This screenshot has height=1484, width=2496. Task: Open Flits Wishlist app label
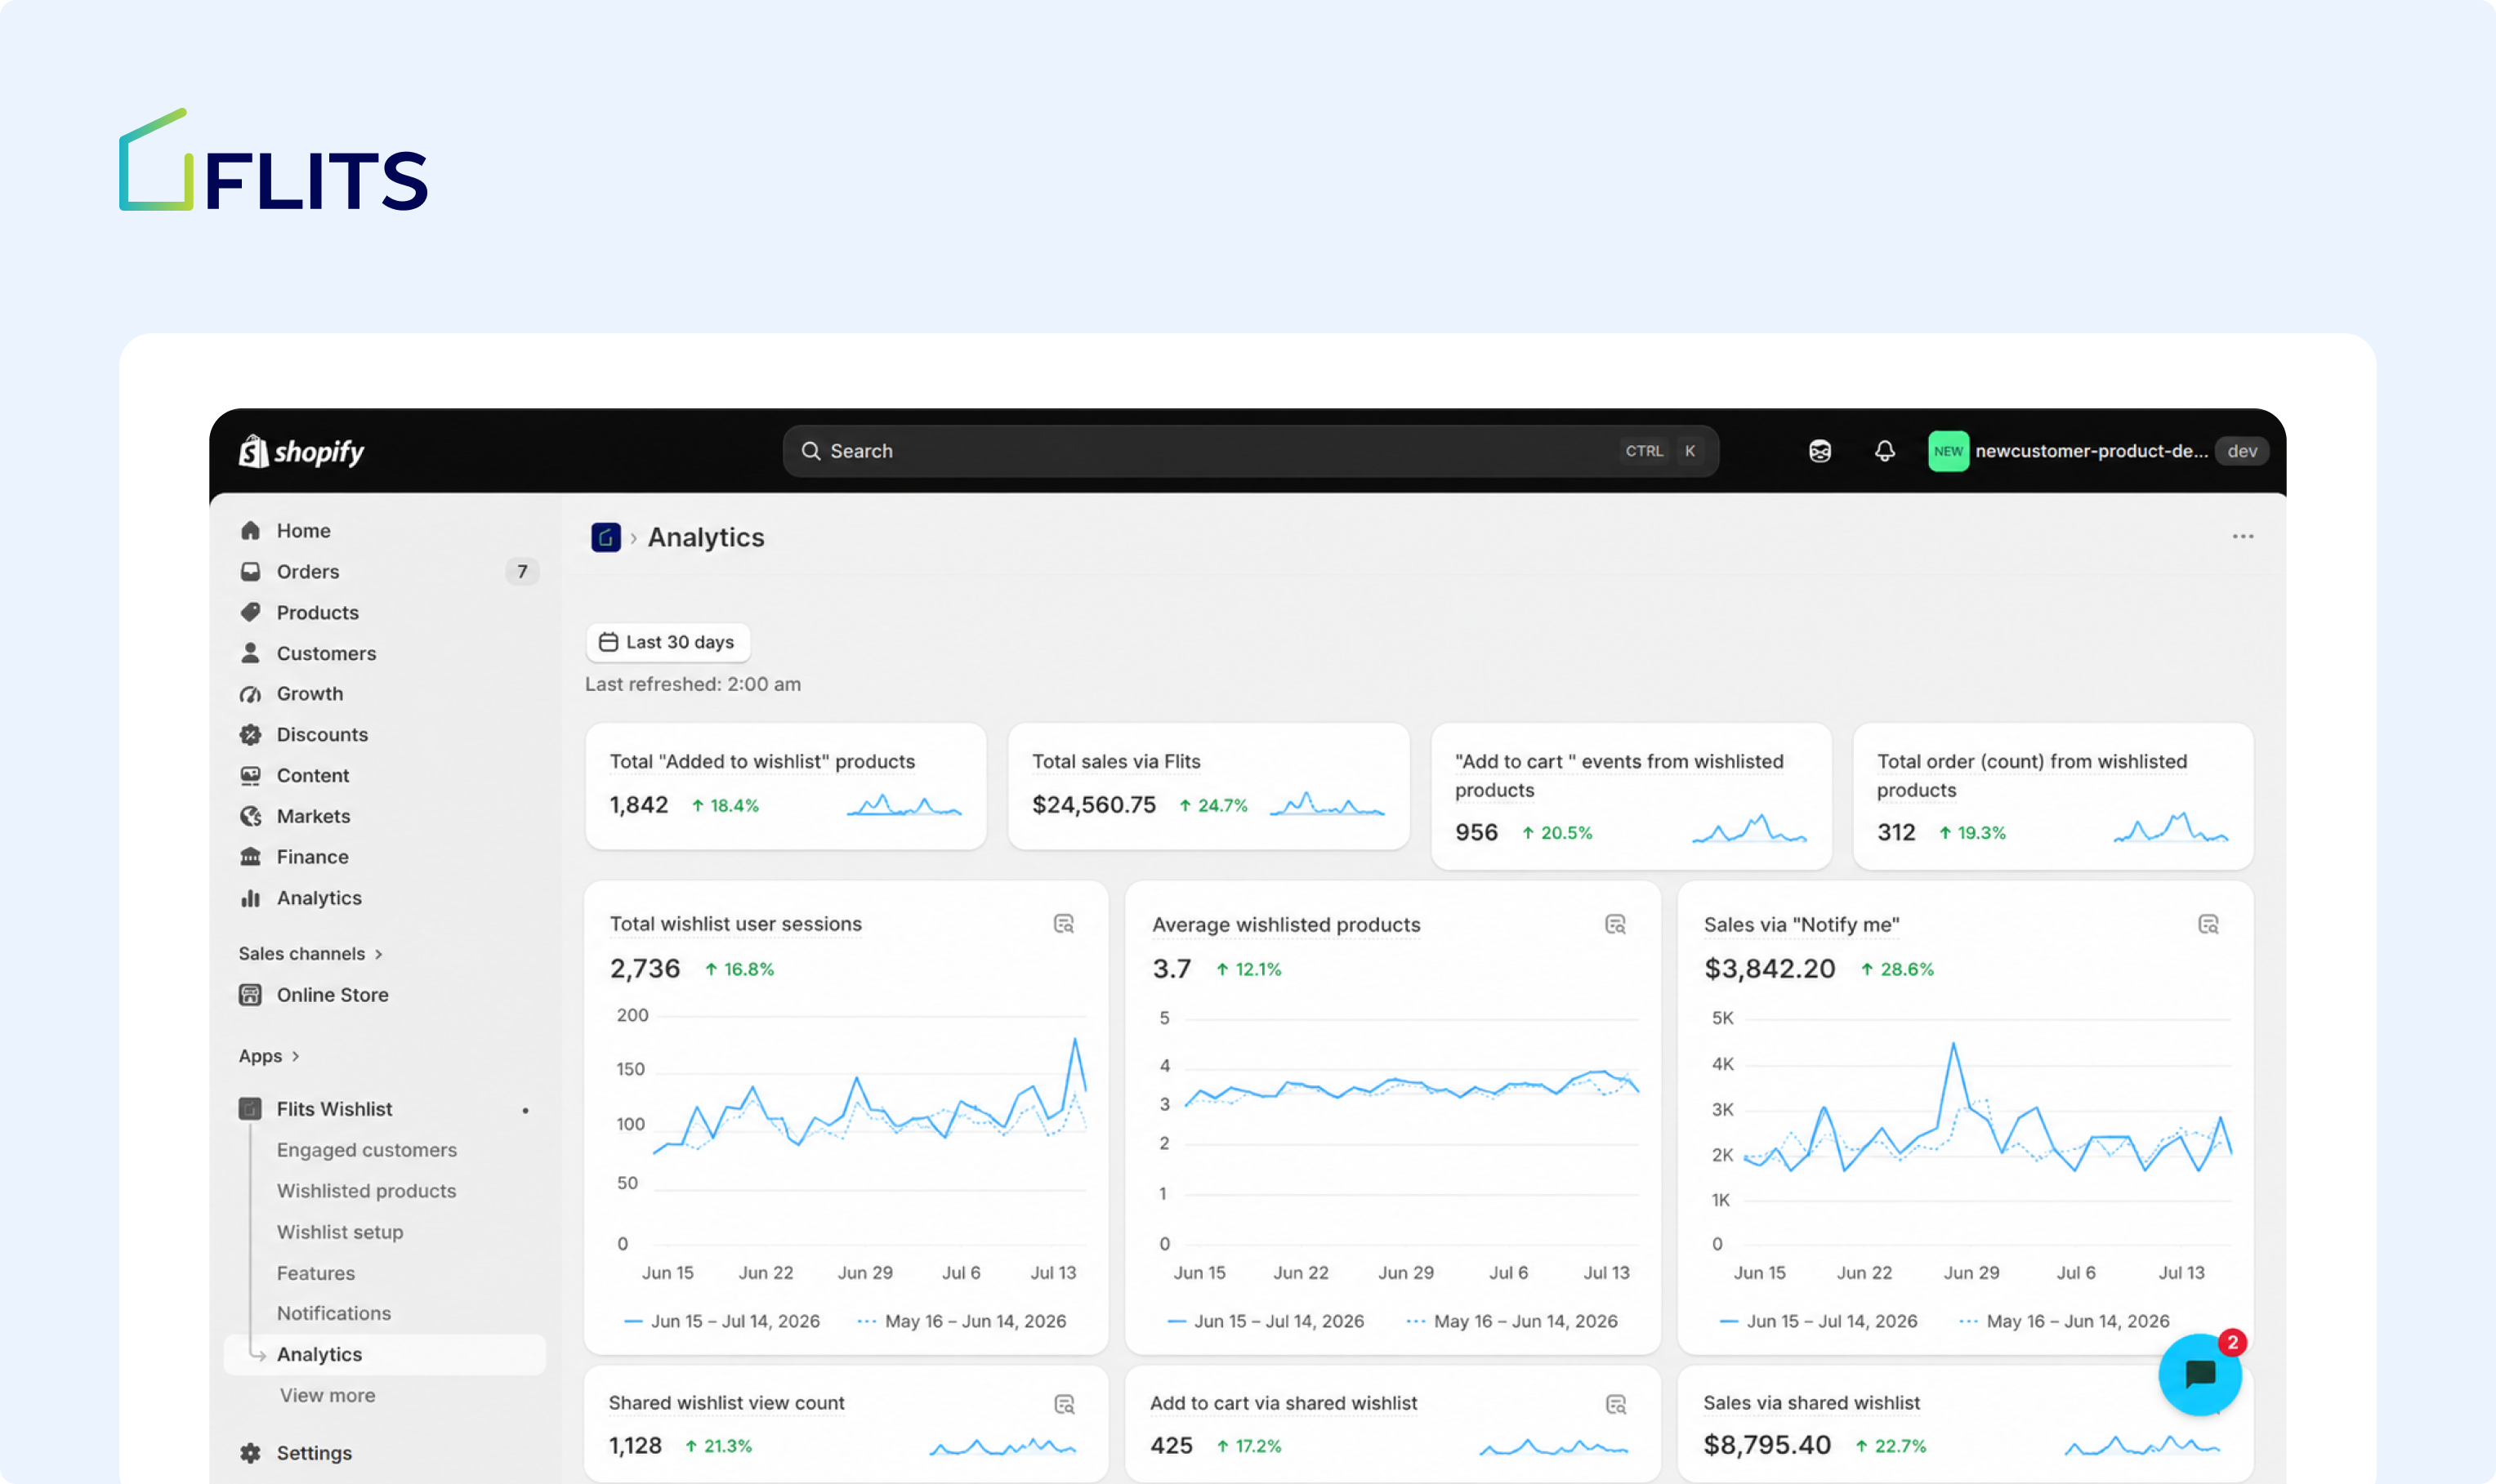334,1108
